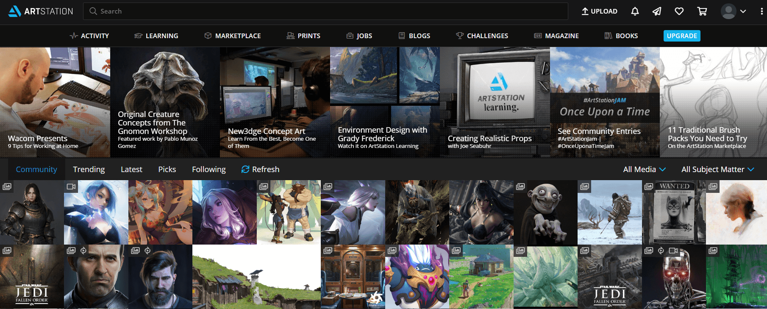Open the Jedi Fallen Order artwork in first column
This screenshot has height=309, width=767.
point(32,276)
